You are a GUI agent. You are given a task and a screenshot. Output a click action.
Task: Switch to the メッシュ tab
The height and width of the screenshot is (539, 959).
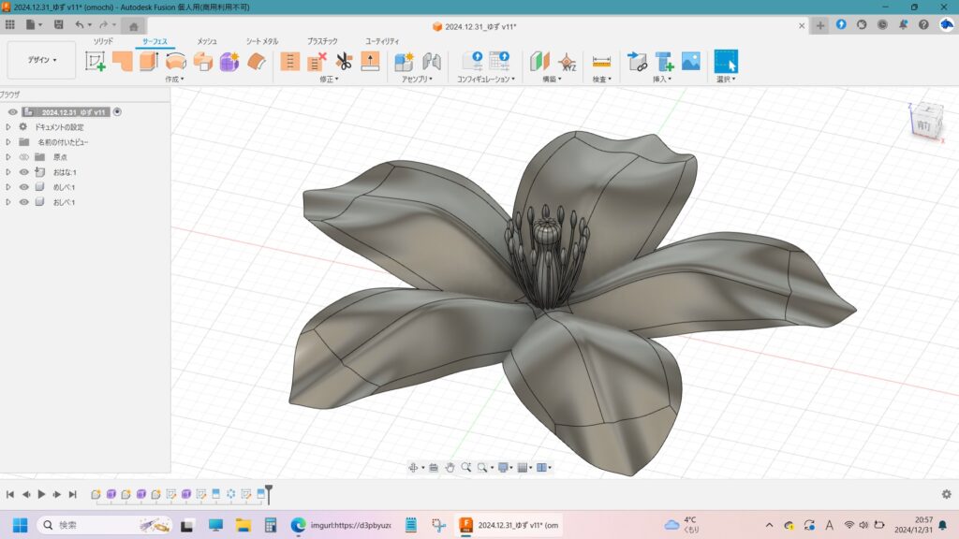(207, 41)
